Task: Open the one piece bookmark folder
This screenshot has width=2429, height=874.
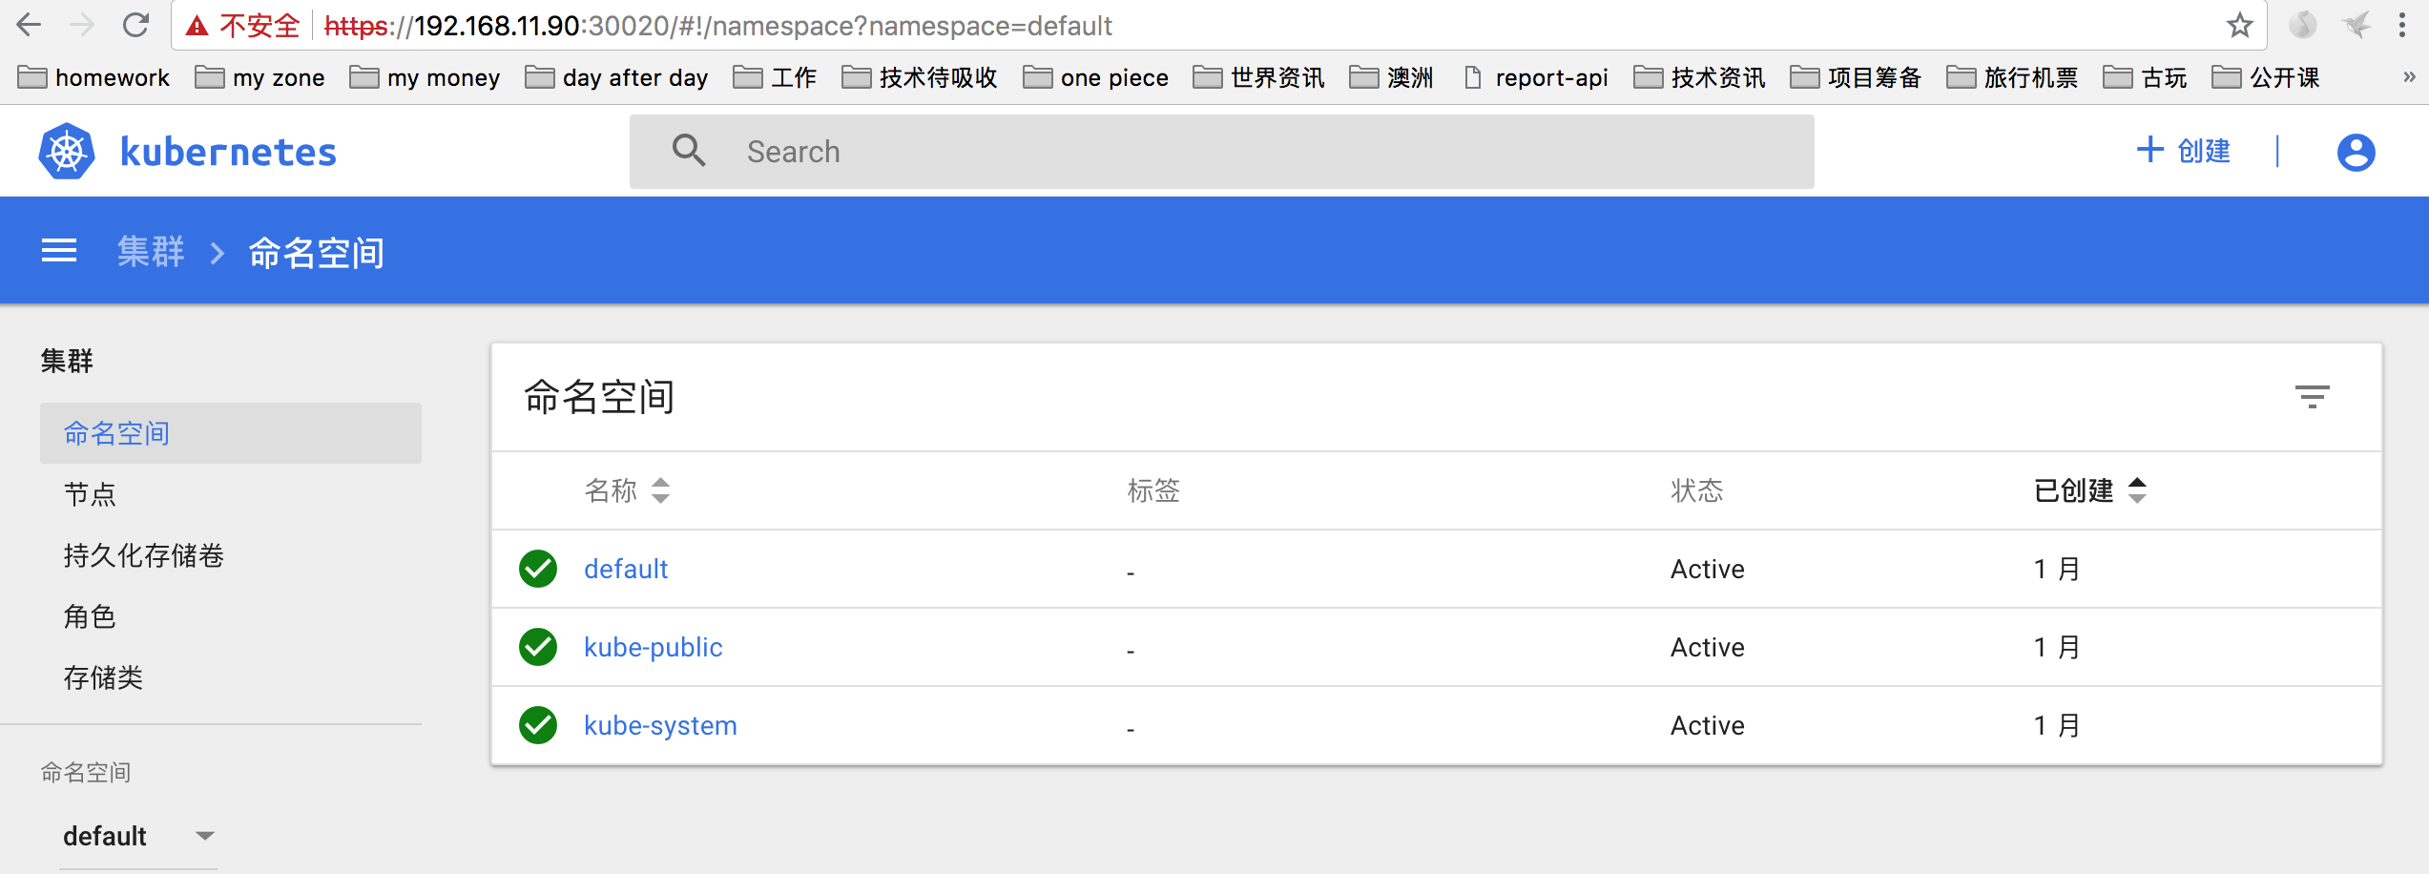Action: [x=1095, y=77]
